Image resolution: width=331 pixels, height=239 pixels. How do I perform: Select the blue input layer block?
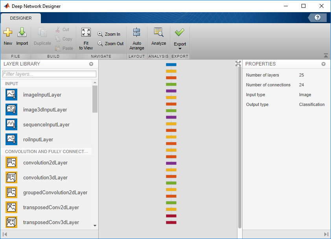[171, 65]
